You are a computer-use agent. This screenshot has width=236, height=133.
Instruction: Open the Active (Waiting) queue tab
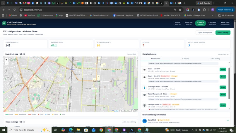coord(215,59)
